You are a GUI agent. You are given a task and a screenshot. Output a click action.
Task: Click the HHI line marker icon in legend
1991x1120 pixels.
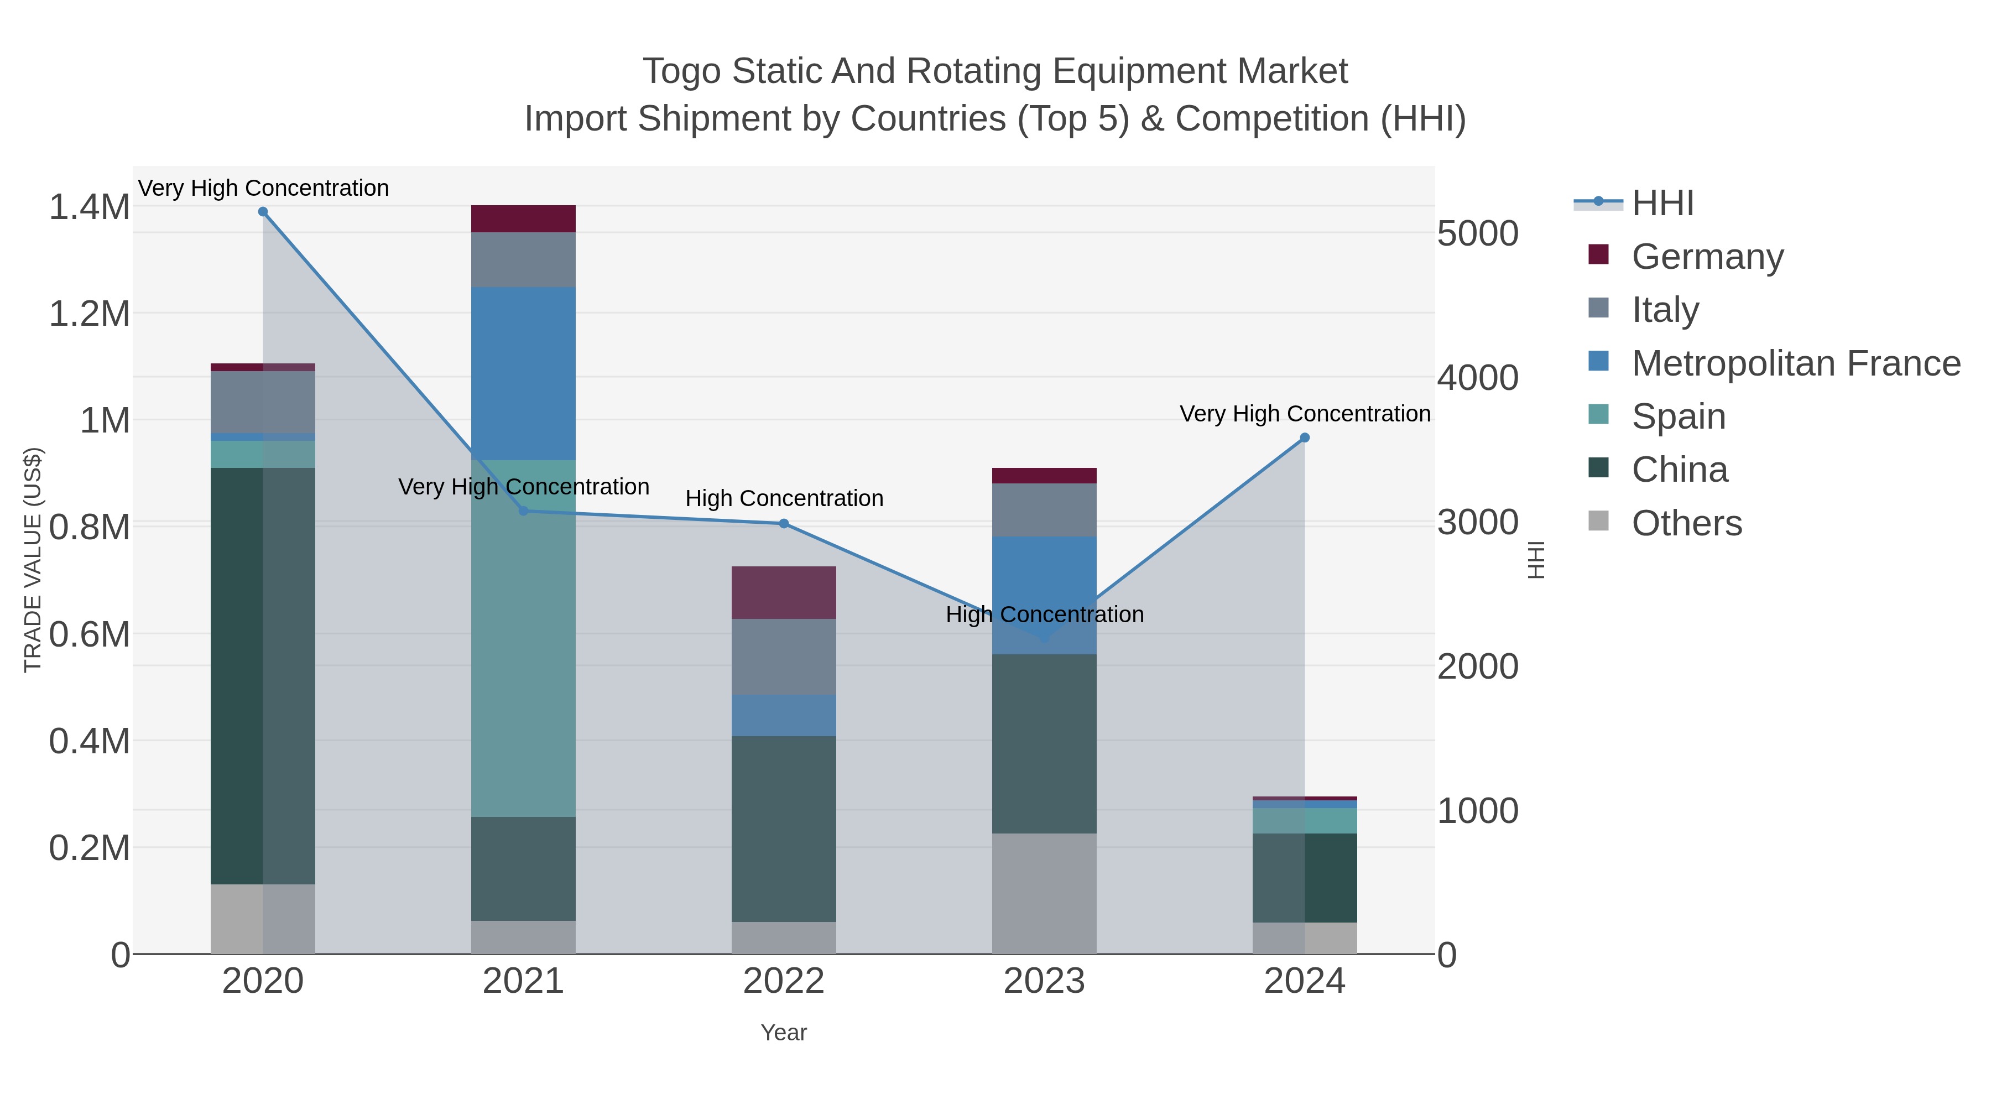click(1598, 202)
